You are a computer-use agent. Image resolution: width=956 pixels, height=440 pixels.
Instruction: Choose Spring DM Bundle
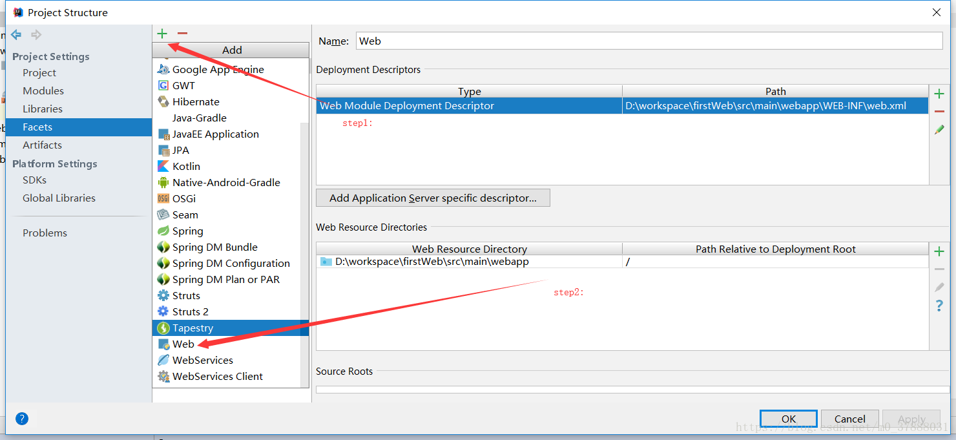click(x=230, y=247)
